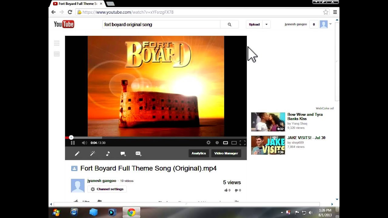Open the account avatar in YouTube header

tap(324, 25)
